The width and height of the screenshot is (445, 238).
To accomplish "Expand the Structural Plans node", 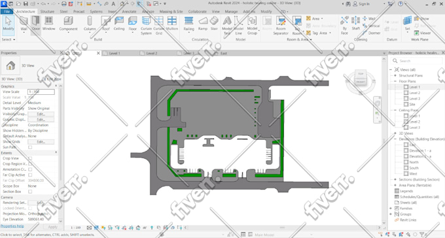I will (395, 75).
